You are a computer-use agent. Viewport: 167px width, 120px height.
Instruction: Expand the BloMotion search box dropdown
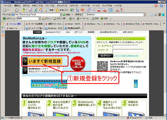point(144,14)
